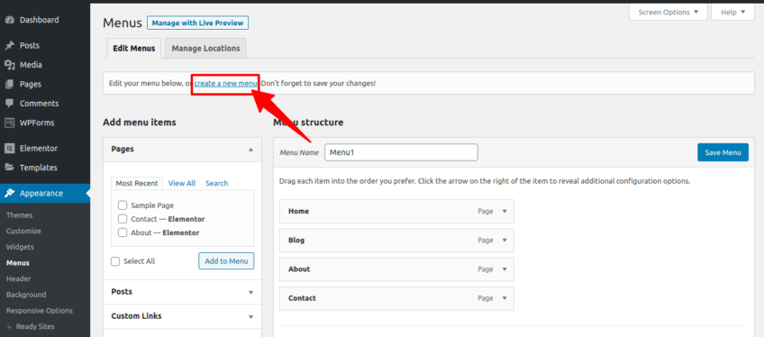Click the Save Menu button
Image resolution: width=764 pixels, height=337 pixels.
[723, 152]
